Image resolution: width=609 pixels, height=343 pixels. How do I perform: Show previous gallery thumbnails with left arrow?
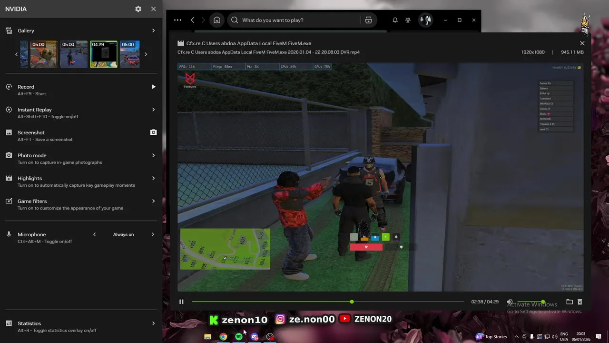[x=16, y=54]
